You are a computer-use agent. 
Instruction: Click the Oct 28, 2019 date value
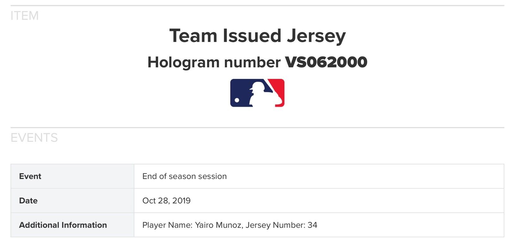[x=166, y=201]
